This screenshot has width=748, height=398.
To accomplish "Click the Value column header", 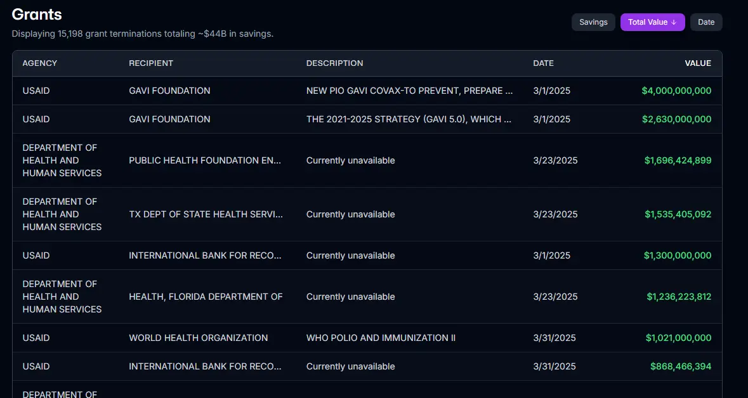I will (x=697, y=63).
